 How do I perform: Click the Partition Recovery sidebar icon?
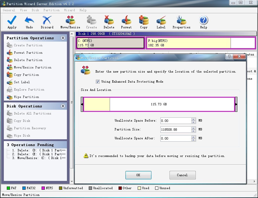pyautogui.click(x=9, y=128)
